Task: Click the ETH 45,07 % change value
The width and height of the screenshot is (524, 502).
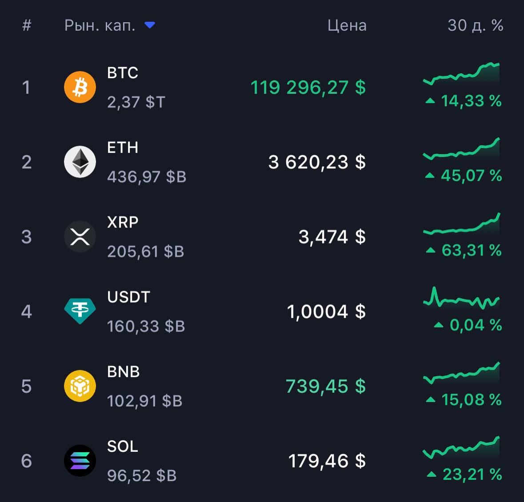Action: tap(464, 175)
